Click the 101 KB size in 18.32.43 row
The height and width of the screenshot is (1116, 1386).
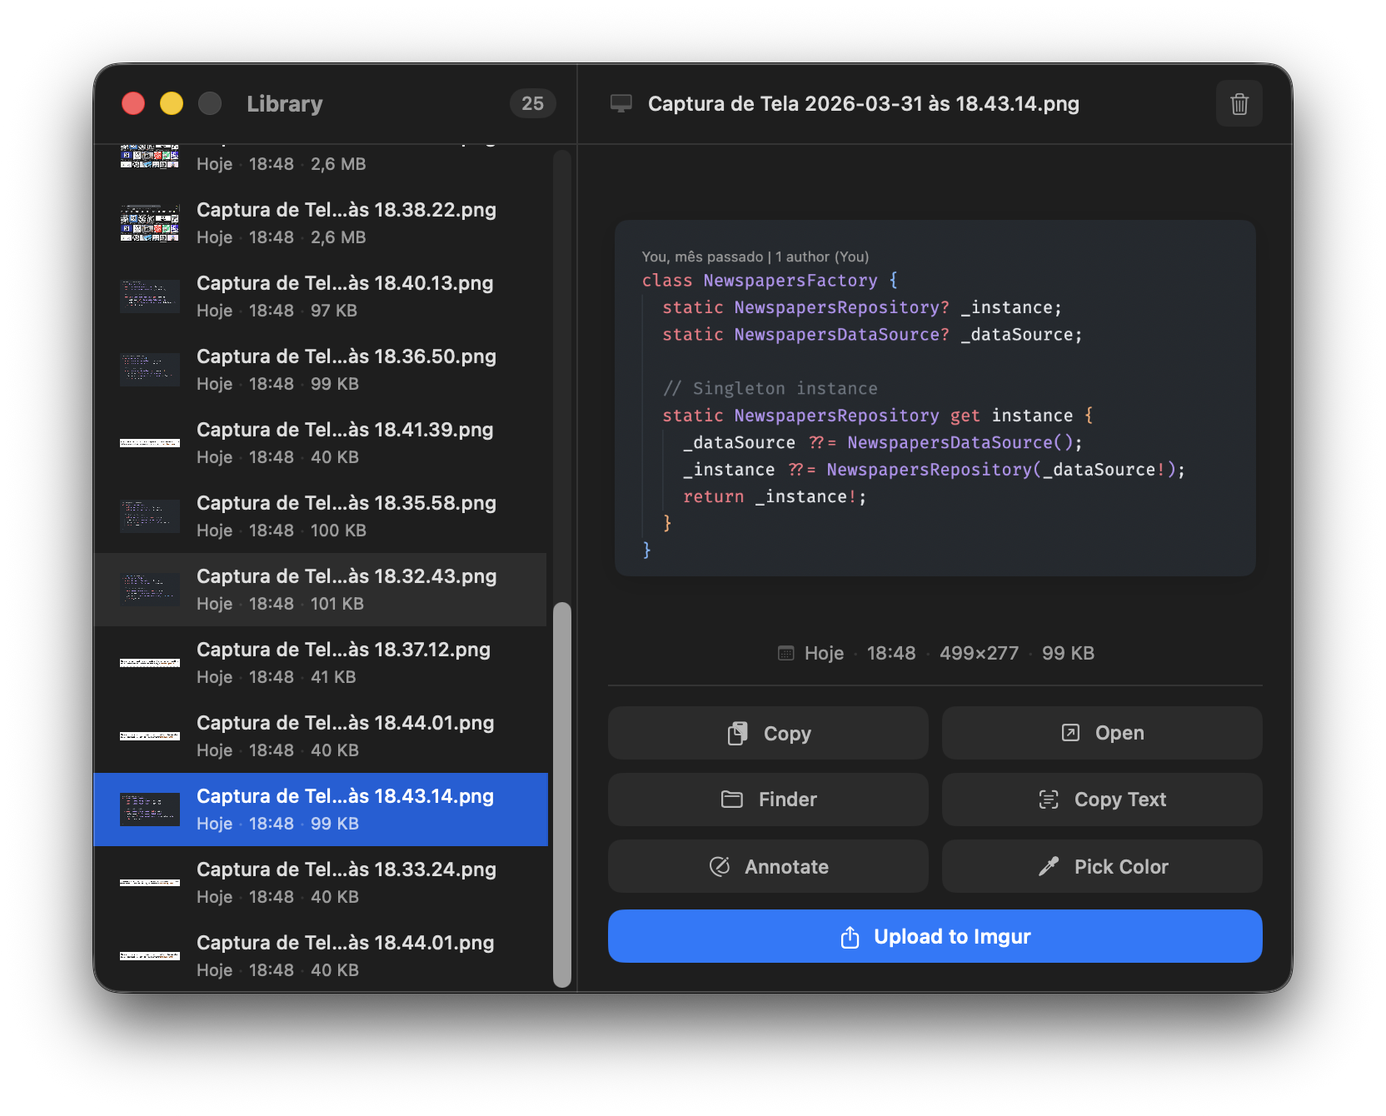(337, 604)
